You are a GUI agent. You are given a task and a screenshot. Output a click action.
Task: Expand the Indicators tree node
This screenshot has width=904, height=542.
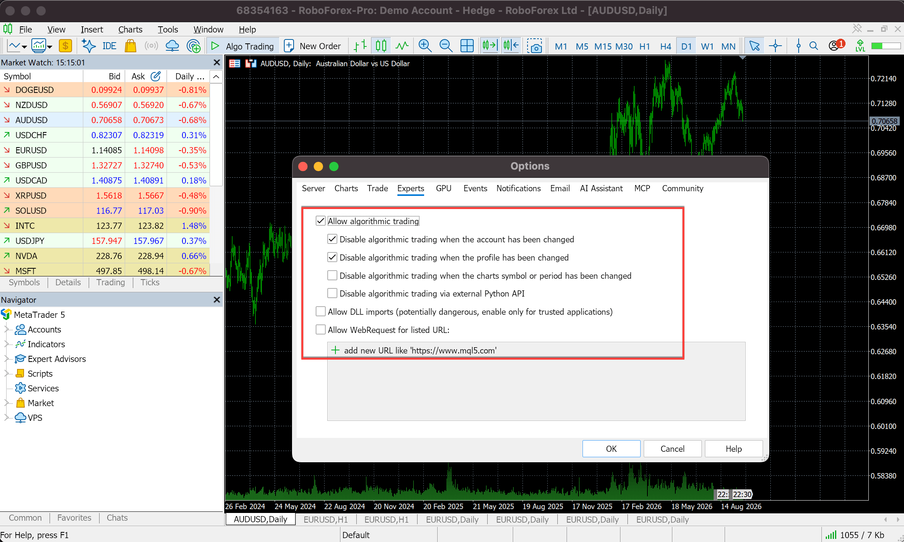[6, 344]
